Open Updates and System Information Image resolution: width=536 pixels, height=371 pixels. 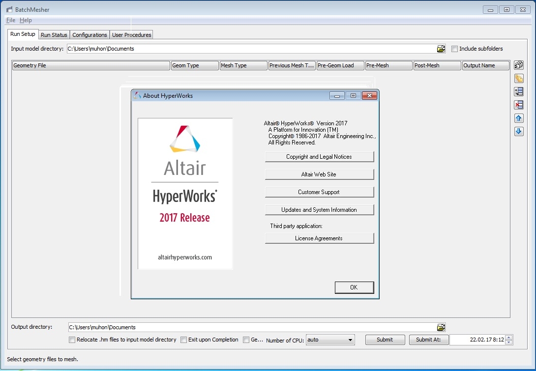319,210
